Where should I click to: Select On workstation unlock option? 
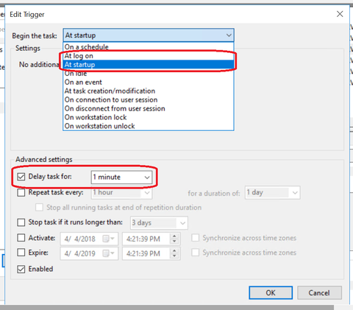(149, 126)
